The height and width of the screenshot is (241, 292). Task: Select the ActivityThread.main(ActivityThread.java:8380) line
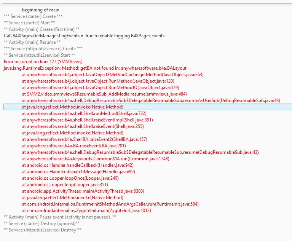pyautogui.click(x=83, y=191)
